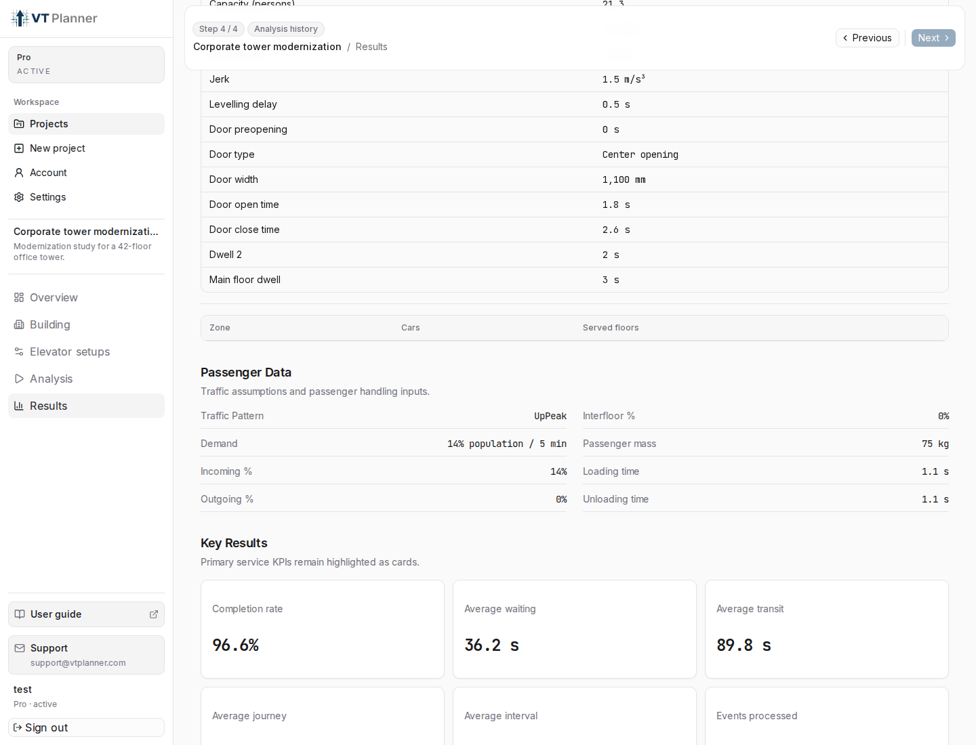Click the Passenger mass 75 kg value
Image resolution: width=976 pixels, height=745 pixels.
tap(935, 444)
